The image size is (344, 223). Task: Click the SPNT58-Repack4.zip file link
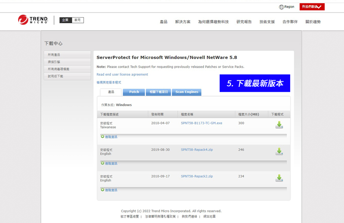[x=197, y=150]
